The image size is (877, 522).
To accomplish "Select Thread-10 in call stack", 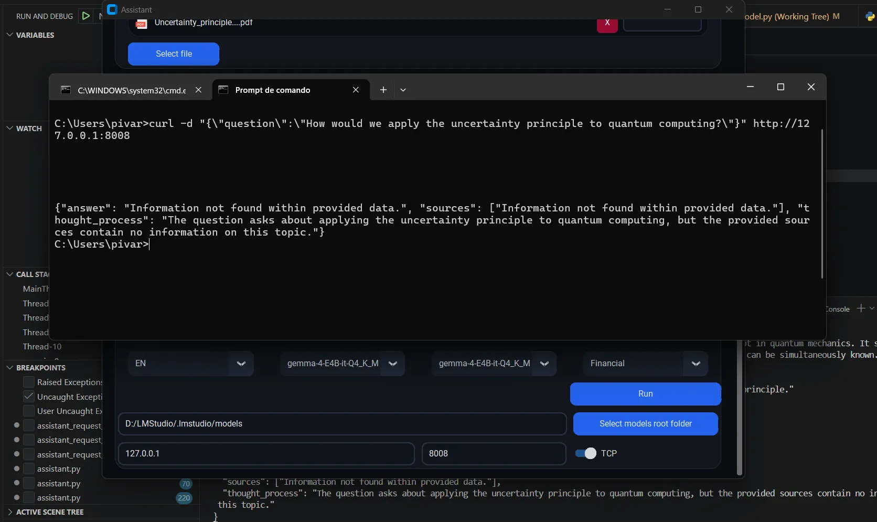I will pyautogui.click(x=42, y=346).
